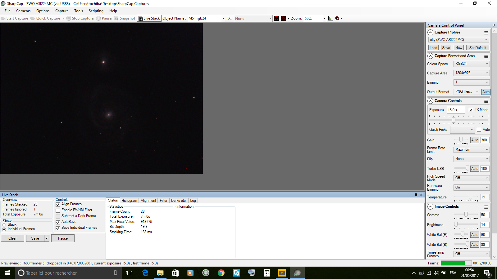
Task: Open the Binning dropdown
Action: pos(472,82)
